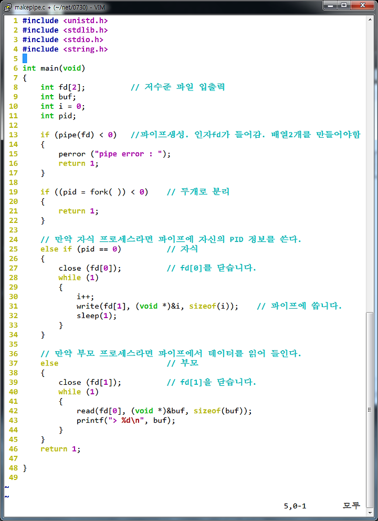Maximize the VIM window
The width and height of the screenshot is (378, 521).
pyautogui.click(x=345, y=5)
